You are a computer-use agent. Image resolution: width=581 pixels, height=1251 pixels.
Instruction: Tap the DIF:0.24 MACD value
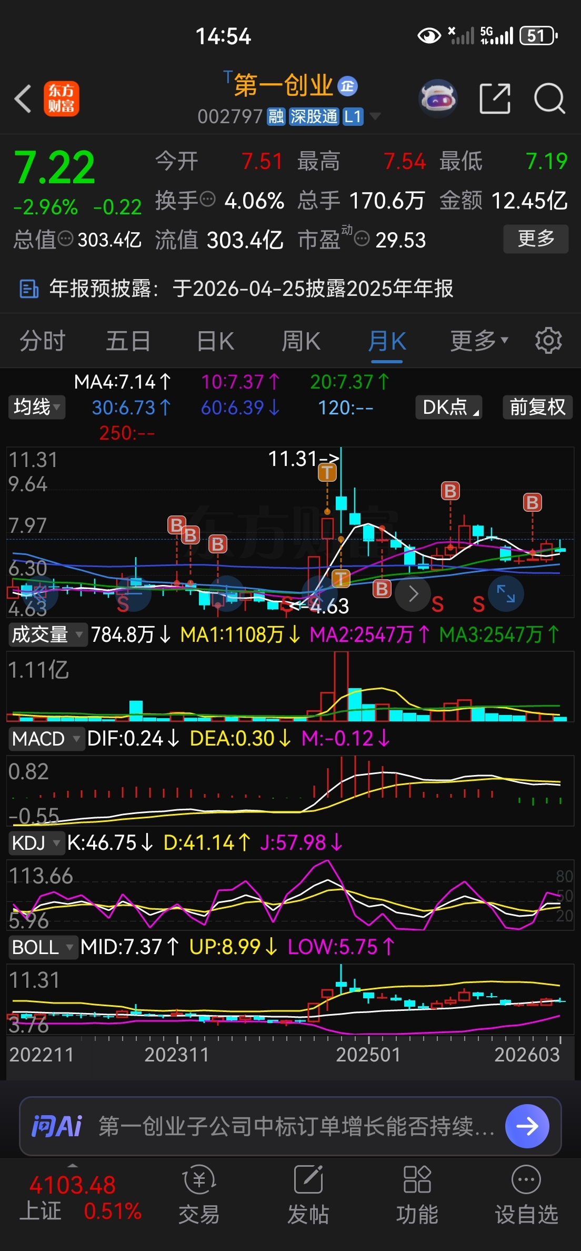click(133, 739)
